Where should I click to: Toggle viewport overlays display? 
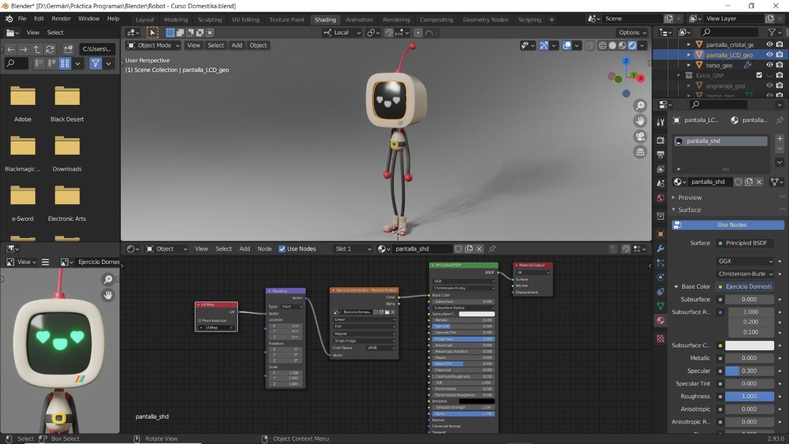coord(567,45)
